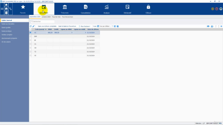Refresh the journal list
This screenshot has width=223, height=125.
tap(31, 26)
